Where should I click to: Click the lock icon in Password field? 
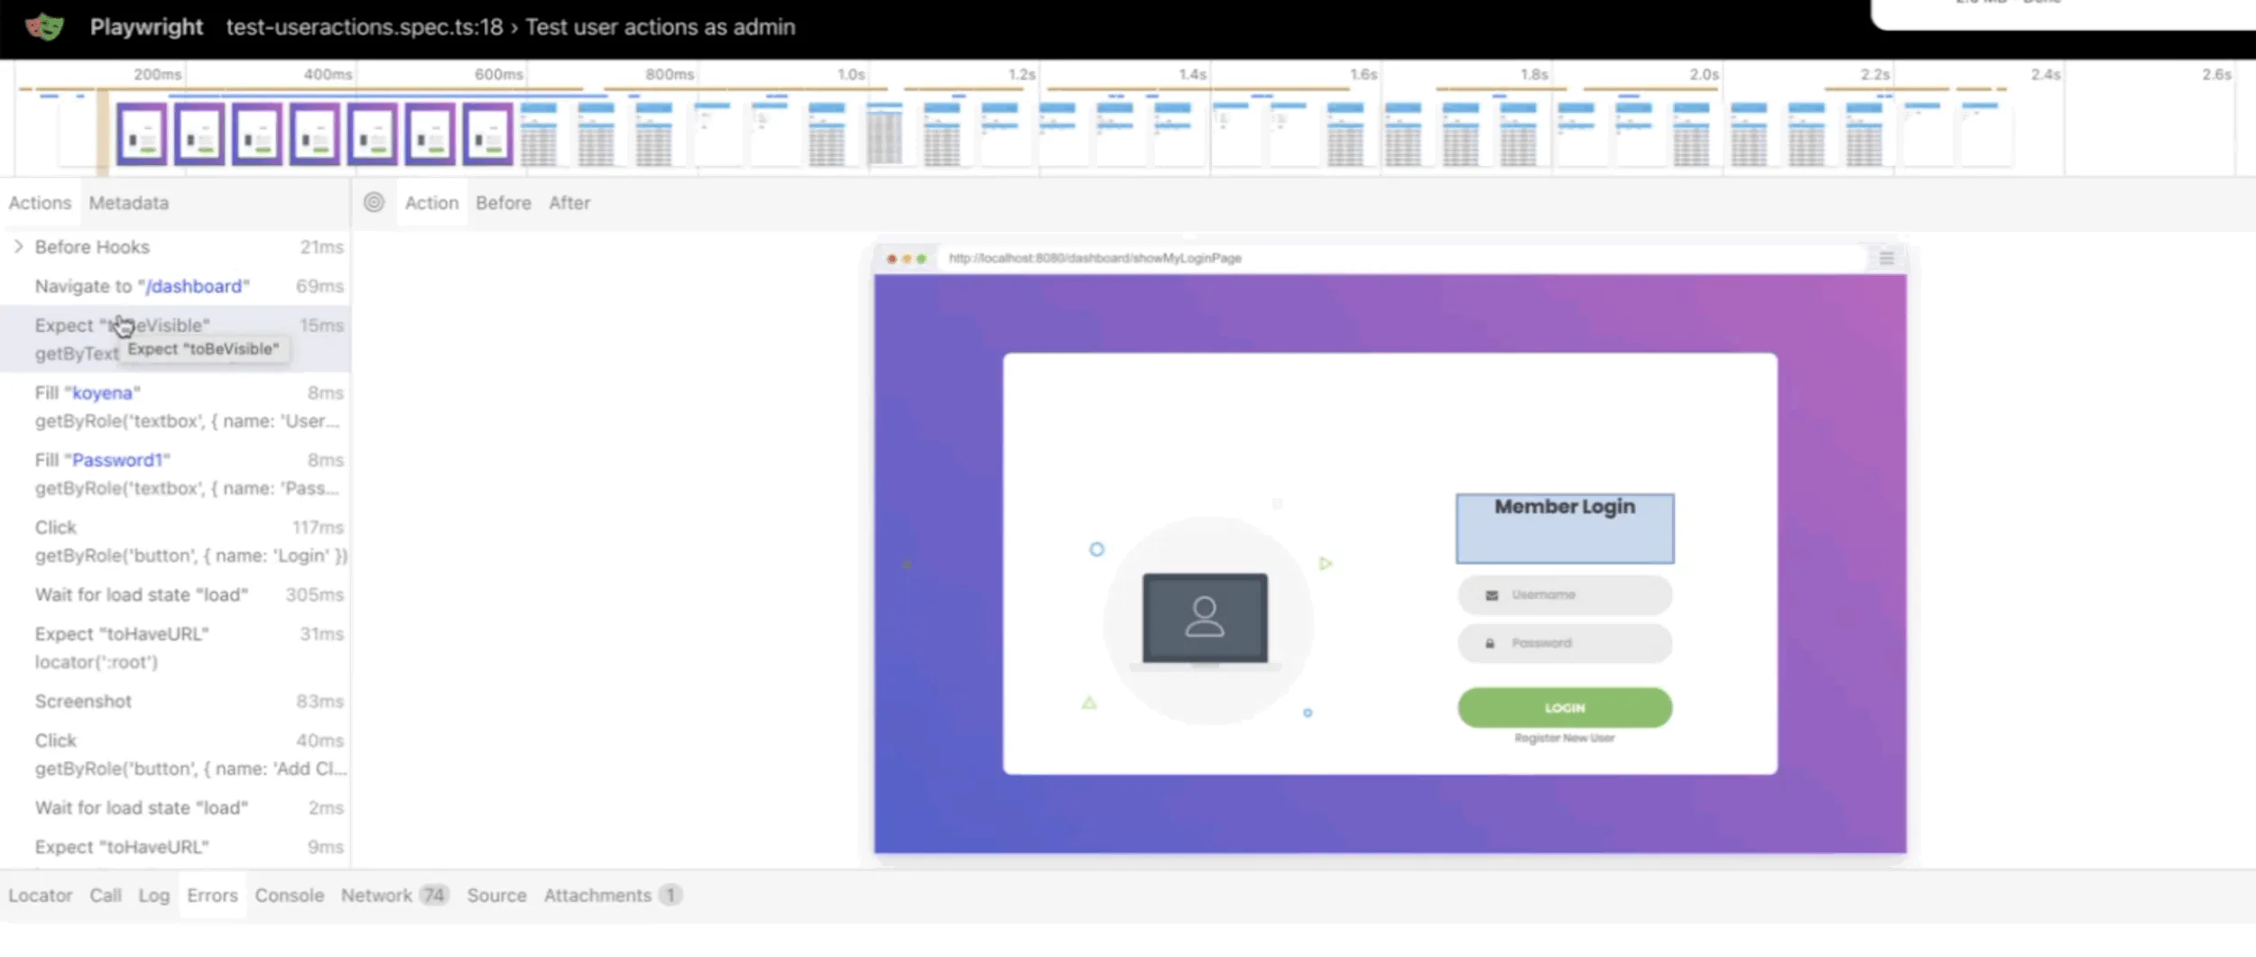tap(1490, 644)
